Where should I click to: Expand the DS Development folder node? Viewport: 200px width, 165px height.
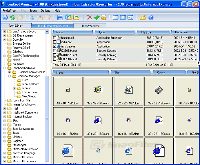click(x=5, y=35)
